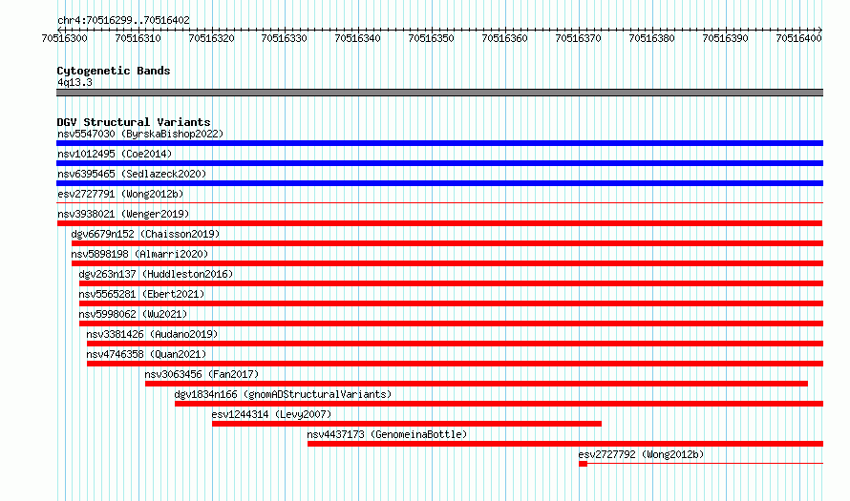The height and width of the screenshot is (501, 850).
Task: Select dgv6679n152 (Chaisson2019) label
Action: [x=146, y=234]
